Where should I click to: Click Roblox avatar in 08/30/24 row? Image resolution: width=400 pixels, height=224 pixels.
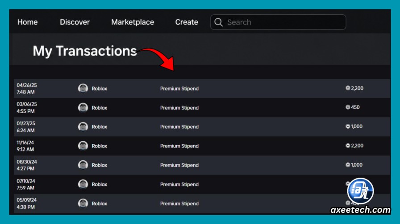click(83, 165)
